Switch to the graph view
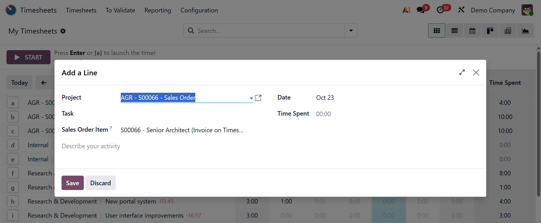The image size is (541, 223). [525, 31]
